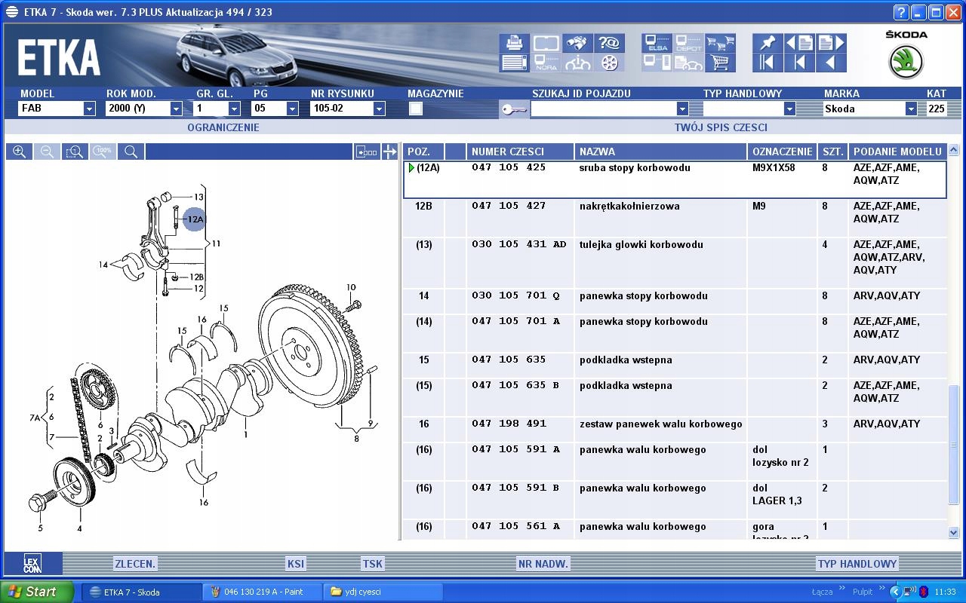Expand the NR RYSUNKU 105-02 dropdown
The image size is (966, 603).
[379, 109]
